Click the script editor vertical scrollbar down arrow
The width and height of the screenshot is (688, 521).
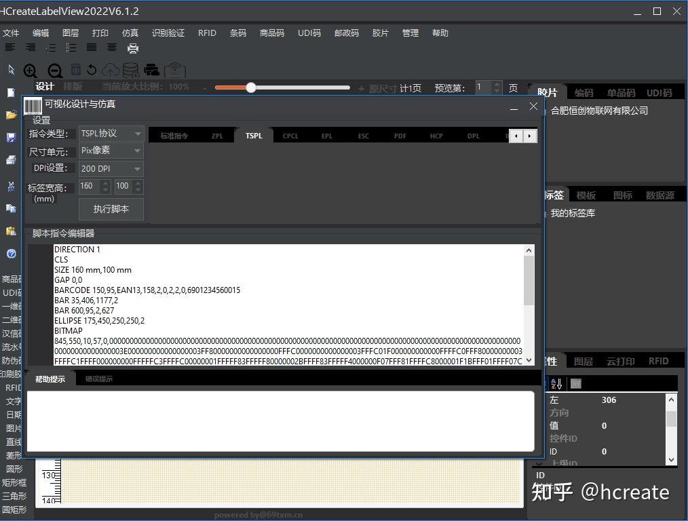point(529,360)
